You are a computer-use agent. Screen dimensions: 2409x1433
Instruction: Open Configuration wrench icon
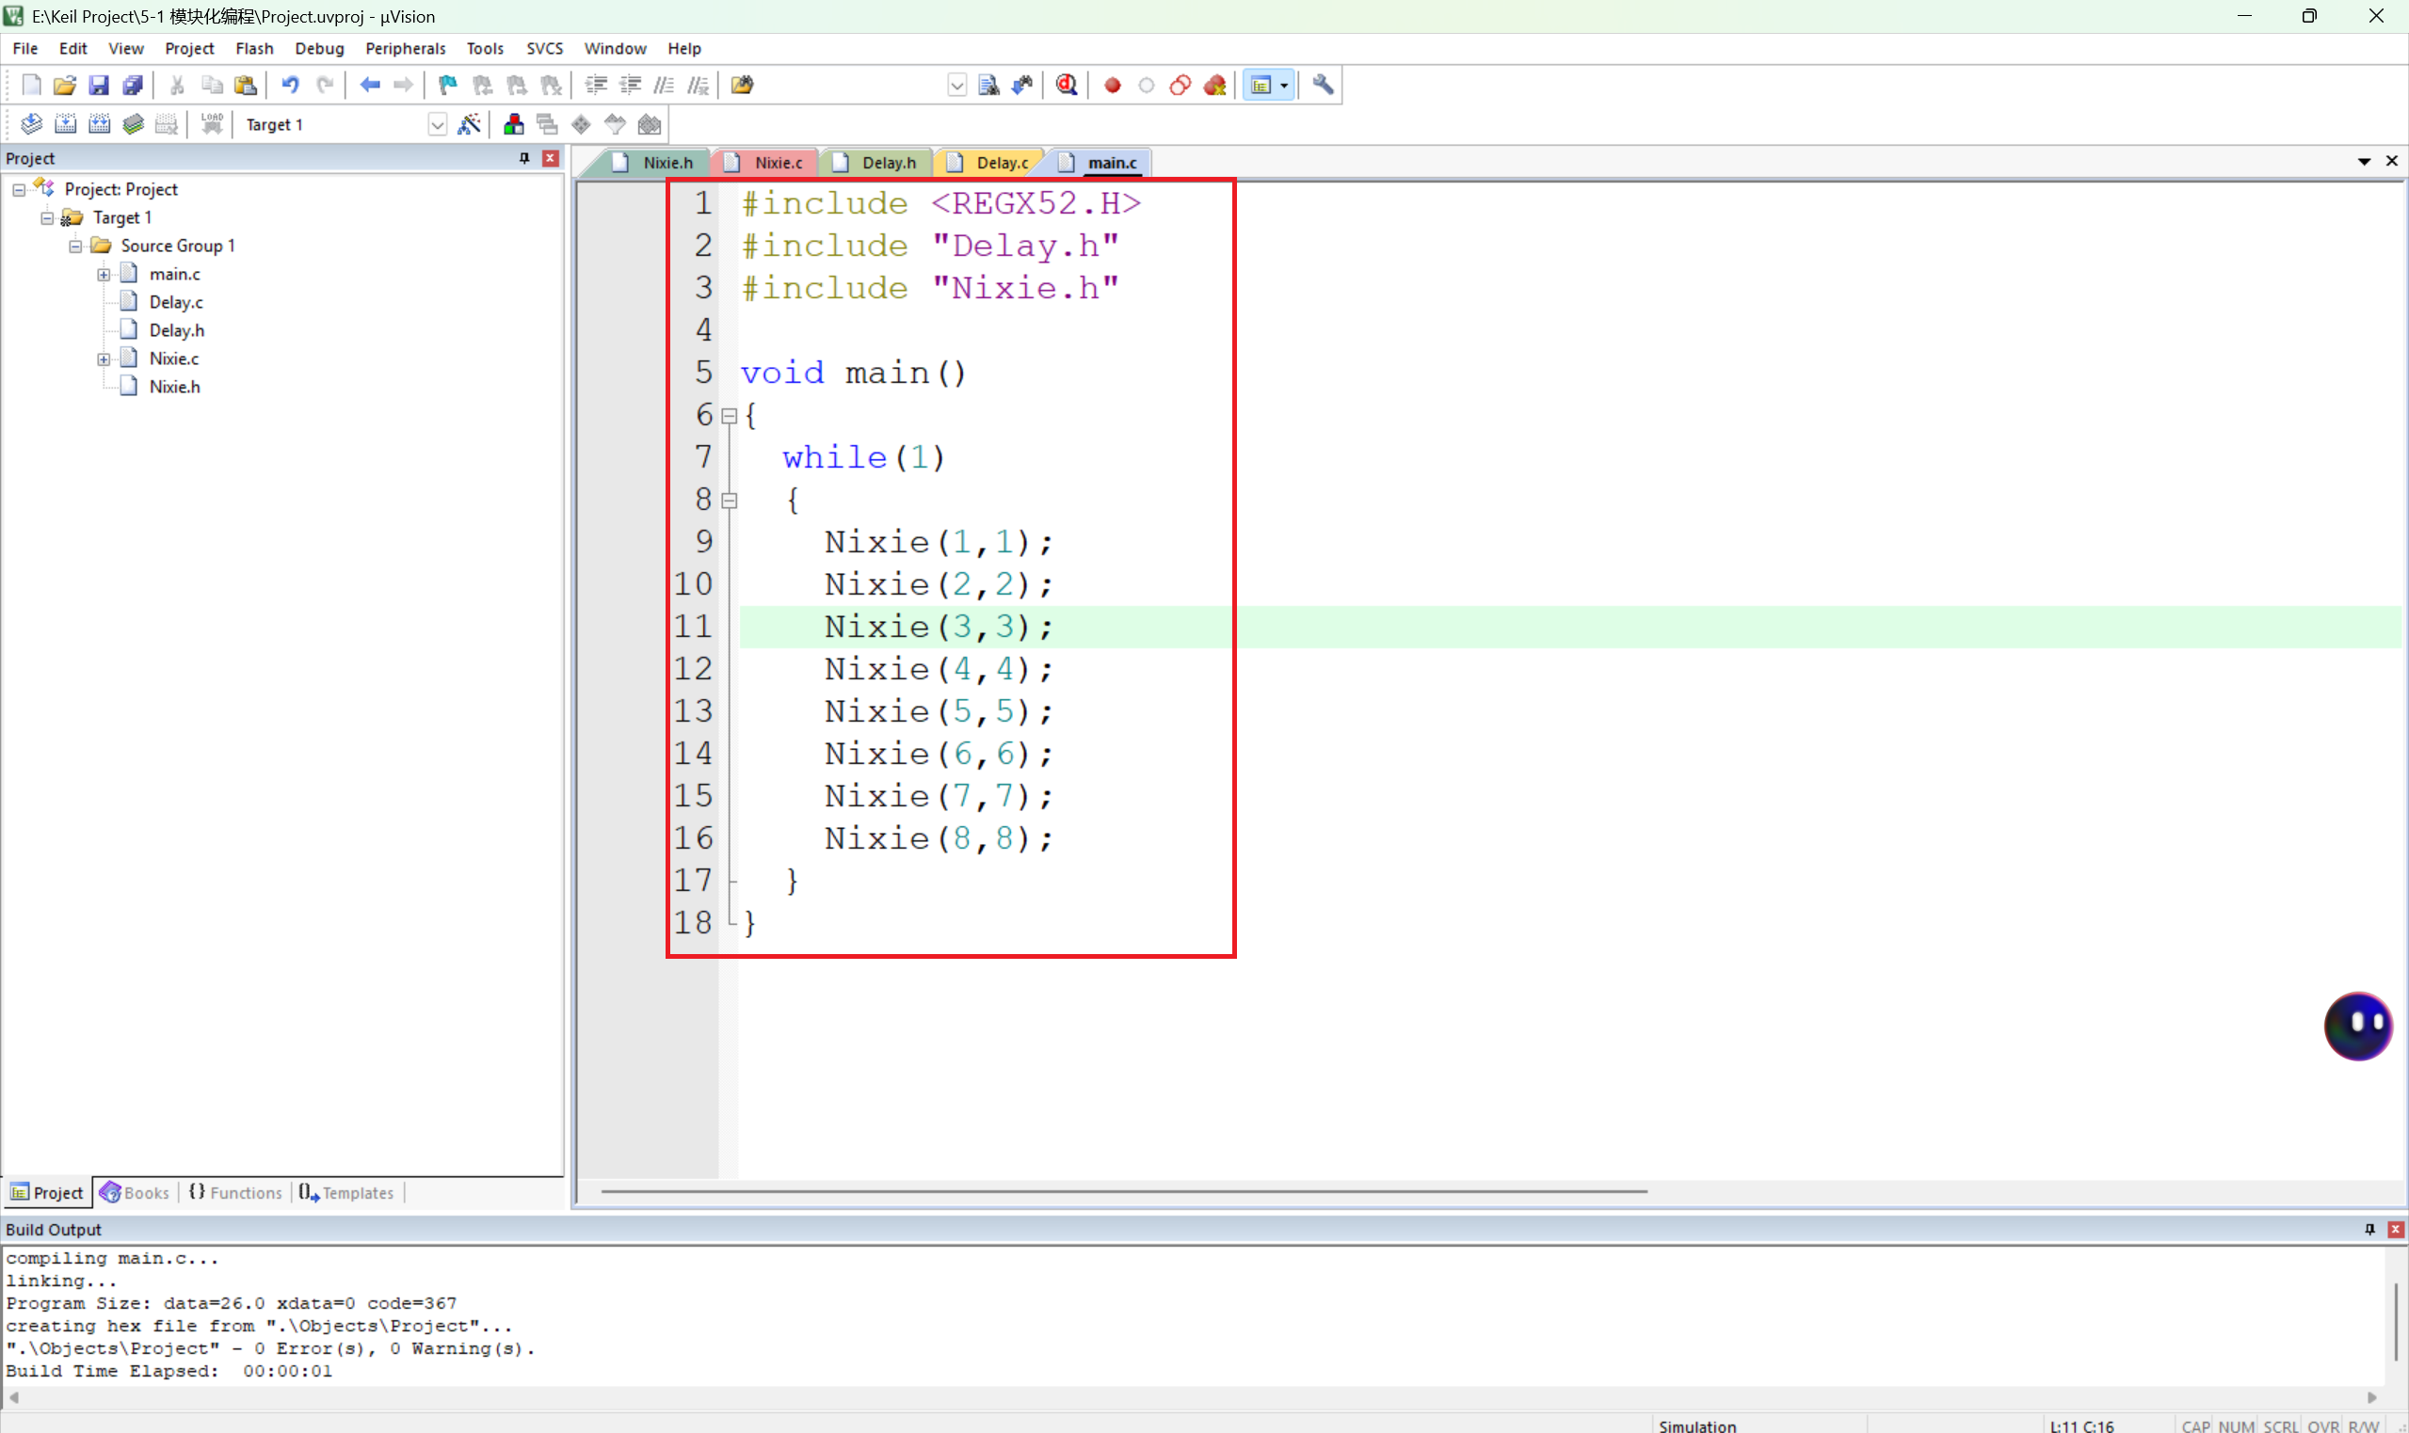[x=1323, y=85]
